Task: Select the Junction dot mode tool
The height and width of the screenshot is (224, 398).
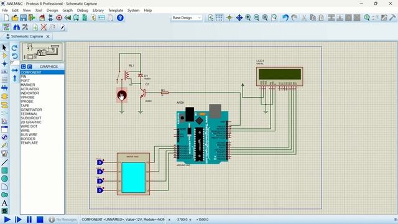Action: [x=4, y=63]
